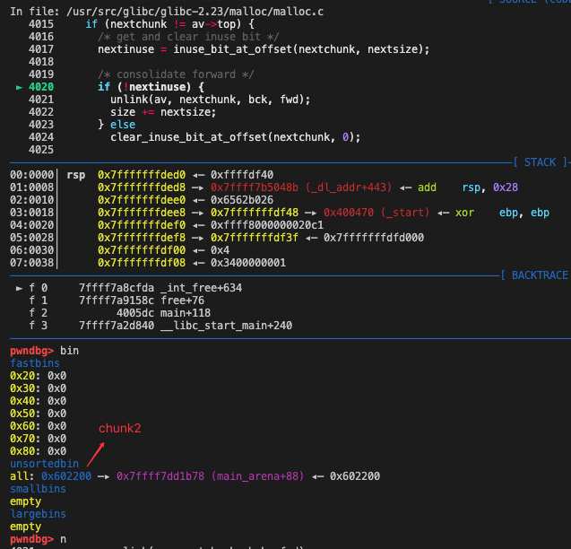Click the smallbins heading
Image resolution: width=571 pixels, height=549 pixels.
coord(39,489)
